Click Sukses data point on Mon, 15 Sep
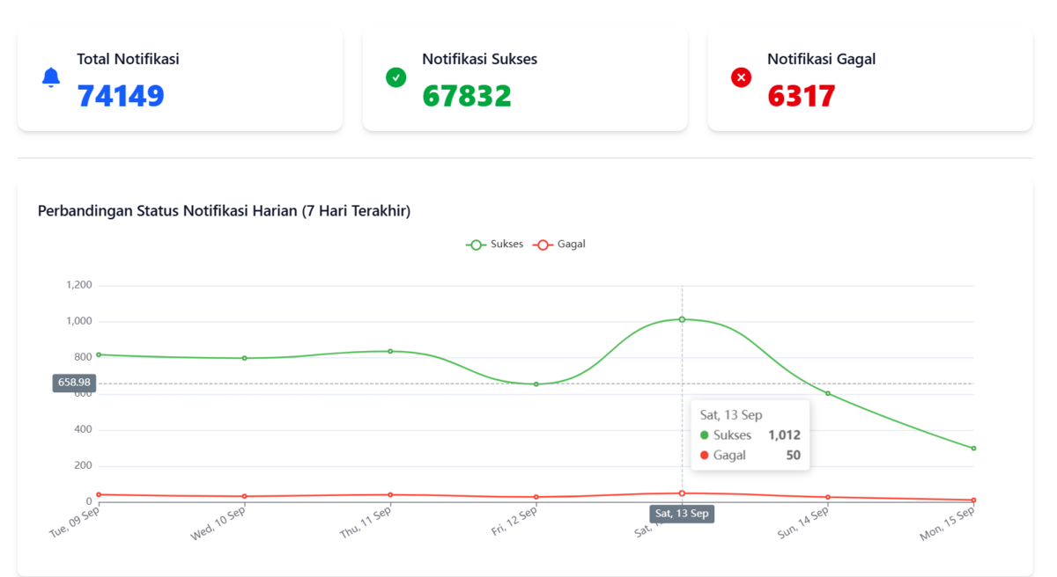The height and width of the screenshot is (577, 1057). [x=973, y=449]
